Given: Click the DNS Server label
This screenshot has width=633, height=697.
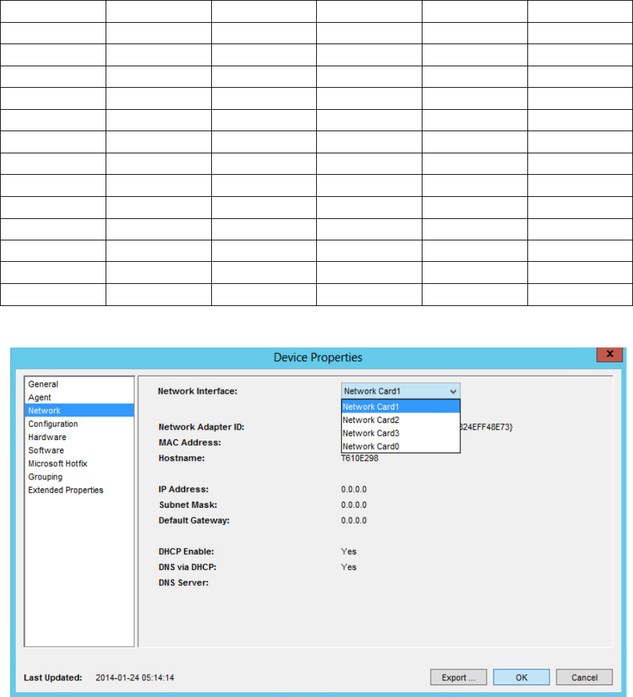Looking at the screenshot, I should (184, 583).
